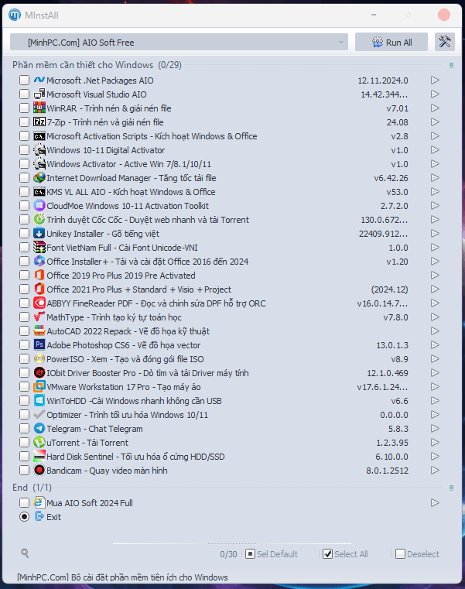465x589 pixels.
Task: Enable the AutoCAD 2022 Repack checkbox
Action: point(25,331)
